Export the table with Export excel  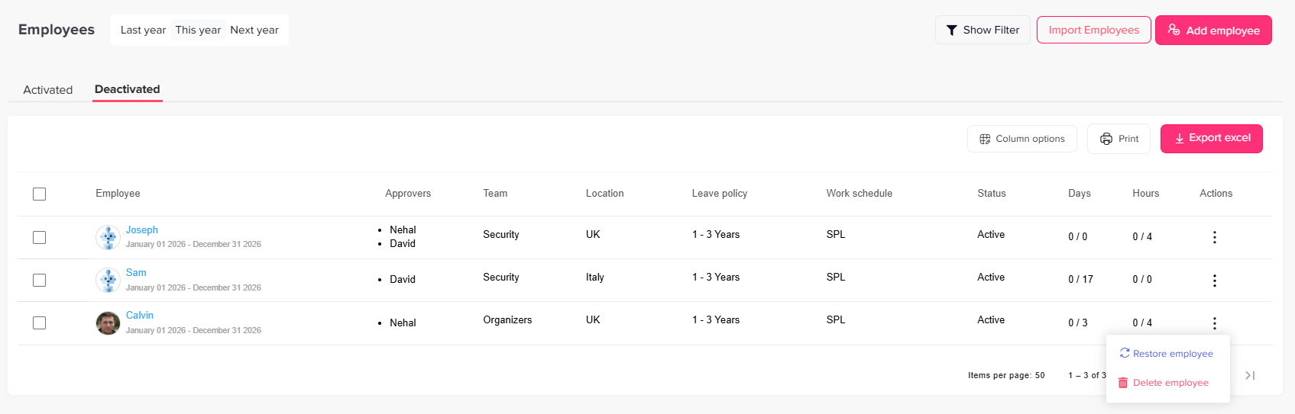tap(1211, 138)
